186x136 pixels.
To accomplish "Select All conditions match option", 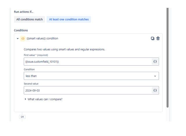I will coord(29,19).
